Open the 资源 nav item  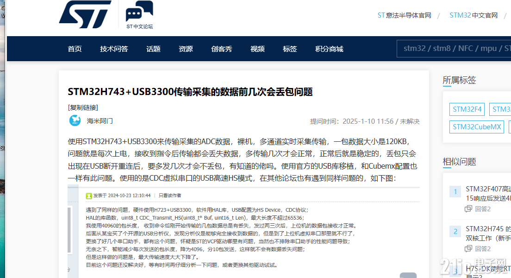coord(186,49)
